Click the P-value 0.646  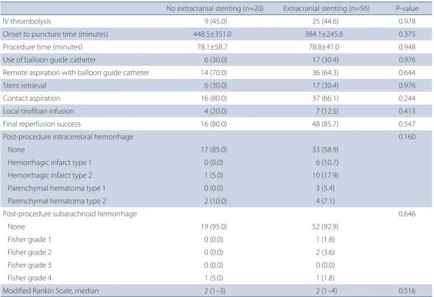(407, 214)
